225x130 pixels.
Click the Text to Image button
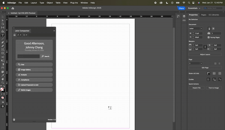213,88
